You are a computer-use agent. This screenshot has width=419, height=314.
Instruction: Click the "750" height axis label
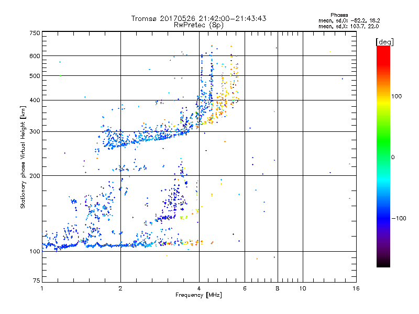pyautogui.click(x=35, y=33)
